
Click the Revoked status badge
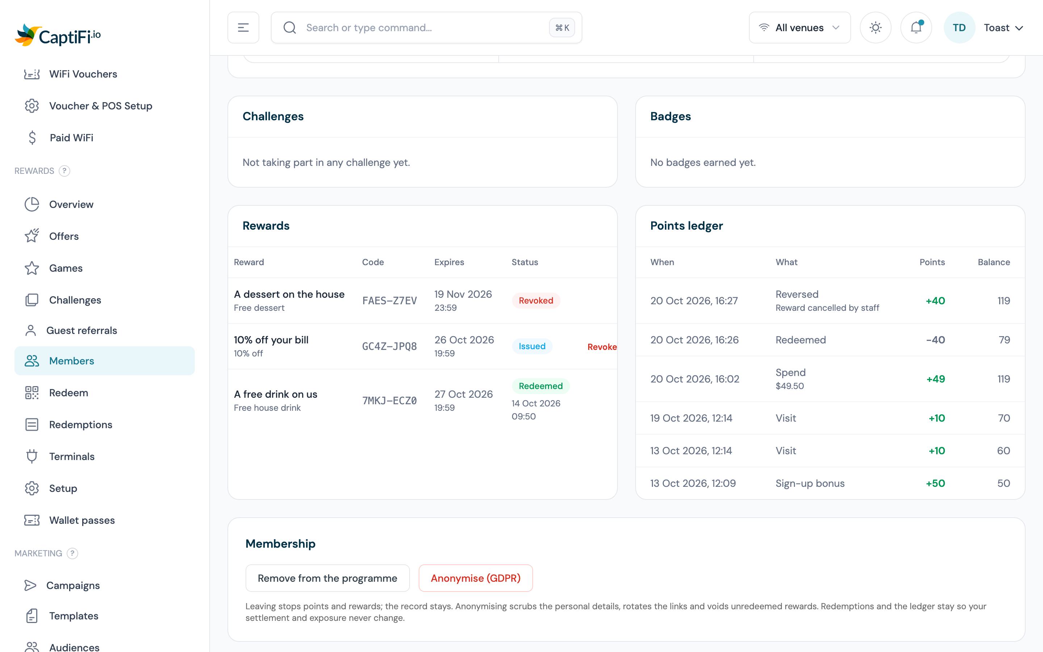536,301
